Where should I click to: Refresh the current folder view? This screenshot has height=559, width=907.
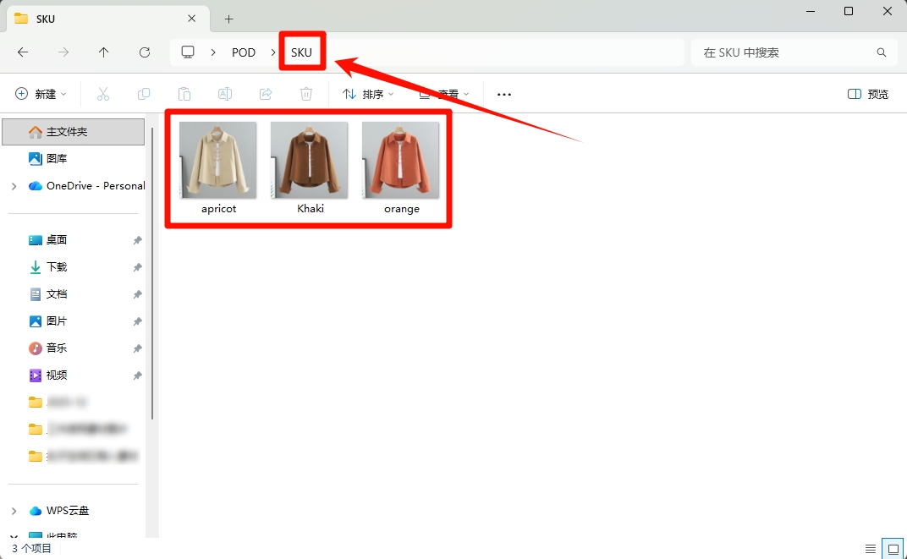pyautogui.click(x=145, y=52)
